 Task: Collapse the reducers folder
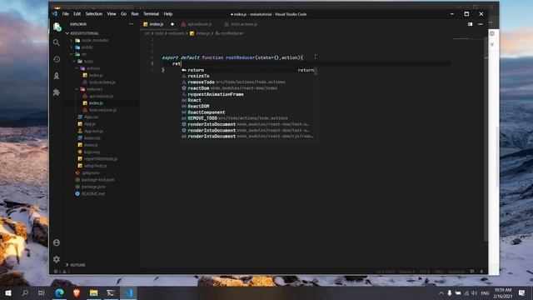point(94,89)
